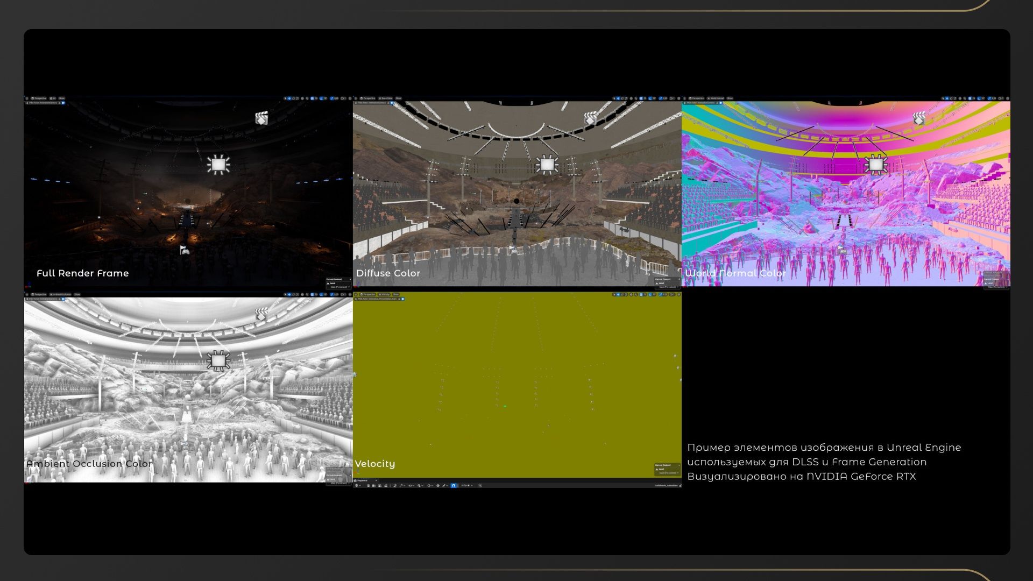Stop piloting actor in Full Render viewport
Screen dimensions: 1033x581
pos(59,103)
